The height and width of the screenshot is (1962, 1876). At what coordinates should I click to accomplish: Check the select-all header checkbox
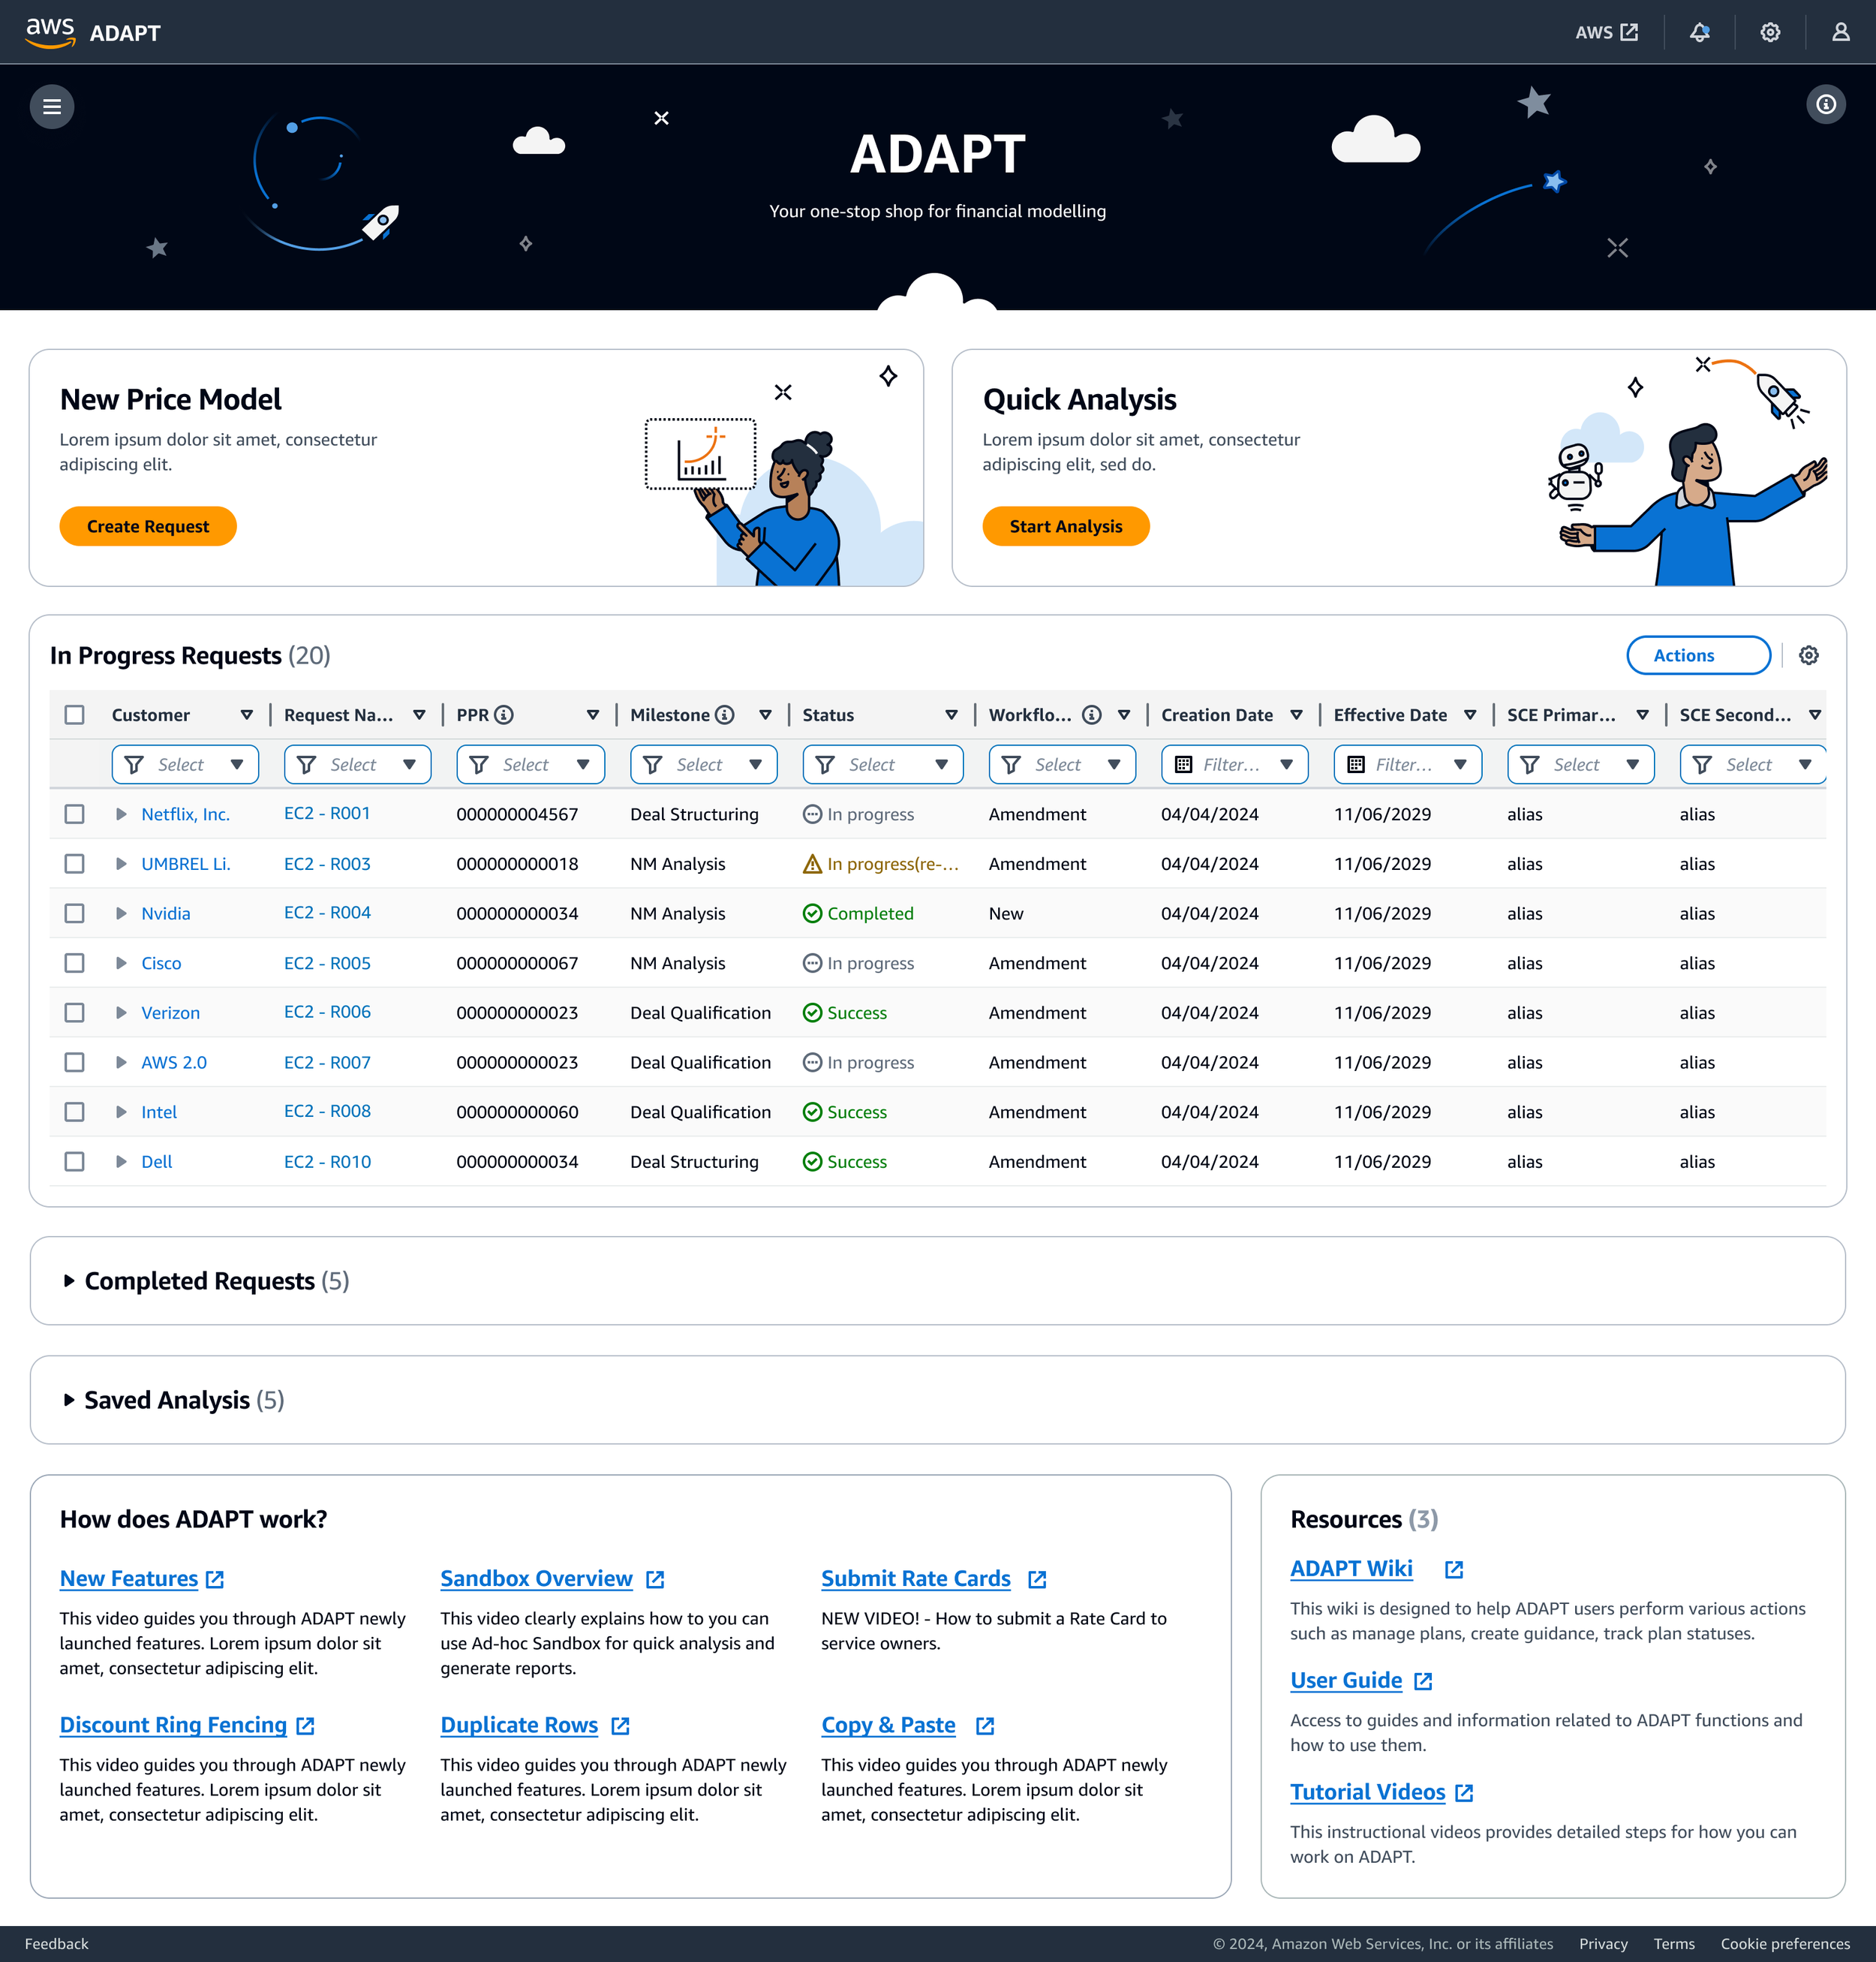pos(74,715)
